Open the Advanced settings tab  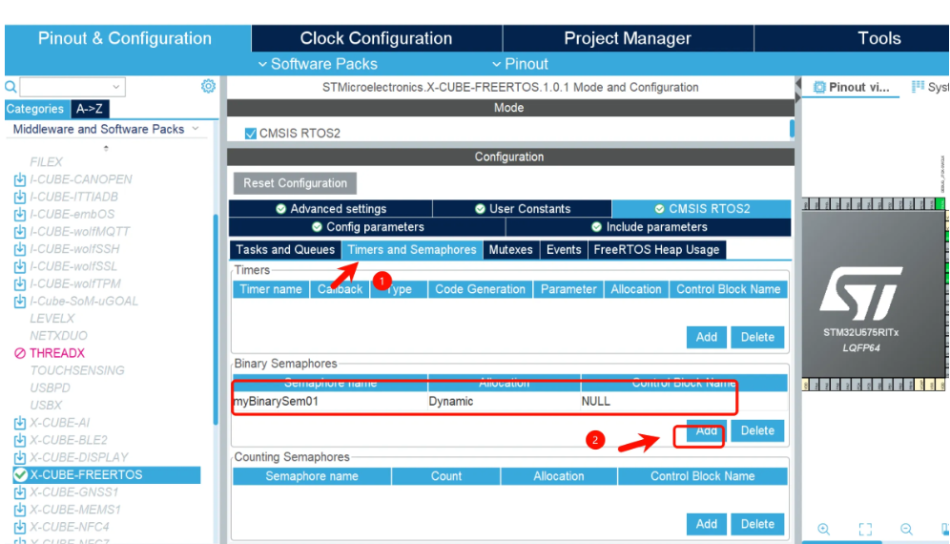331,209
